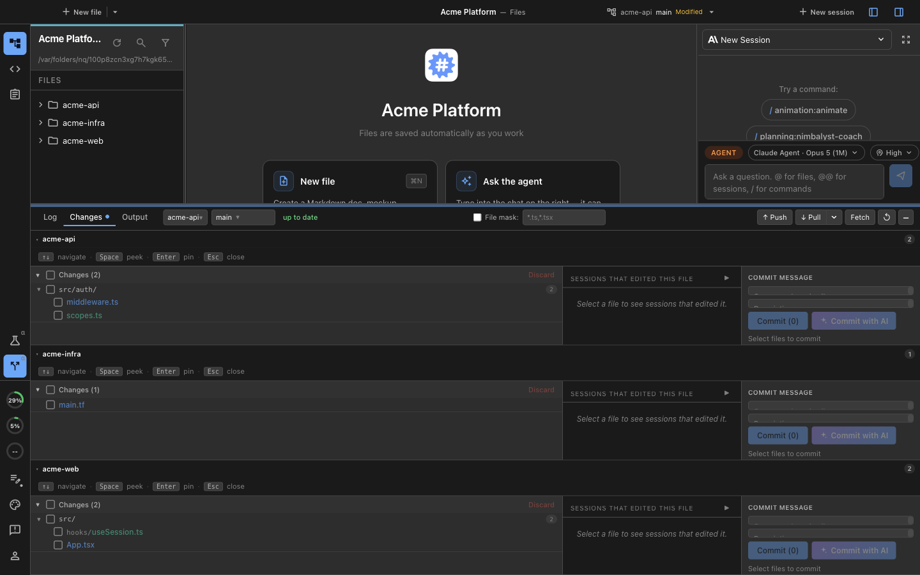Open the Pull options dropdown arrow
Image resolution: width=920 pixels, height=575 pixels.
[834, 217]
